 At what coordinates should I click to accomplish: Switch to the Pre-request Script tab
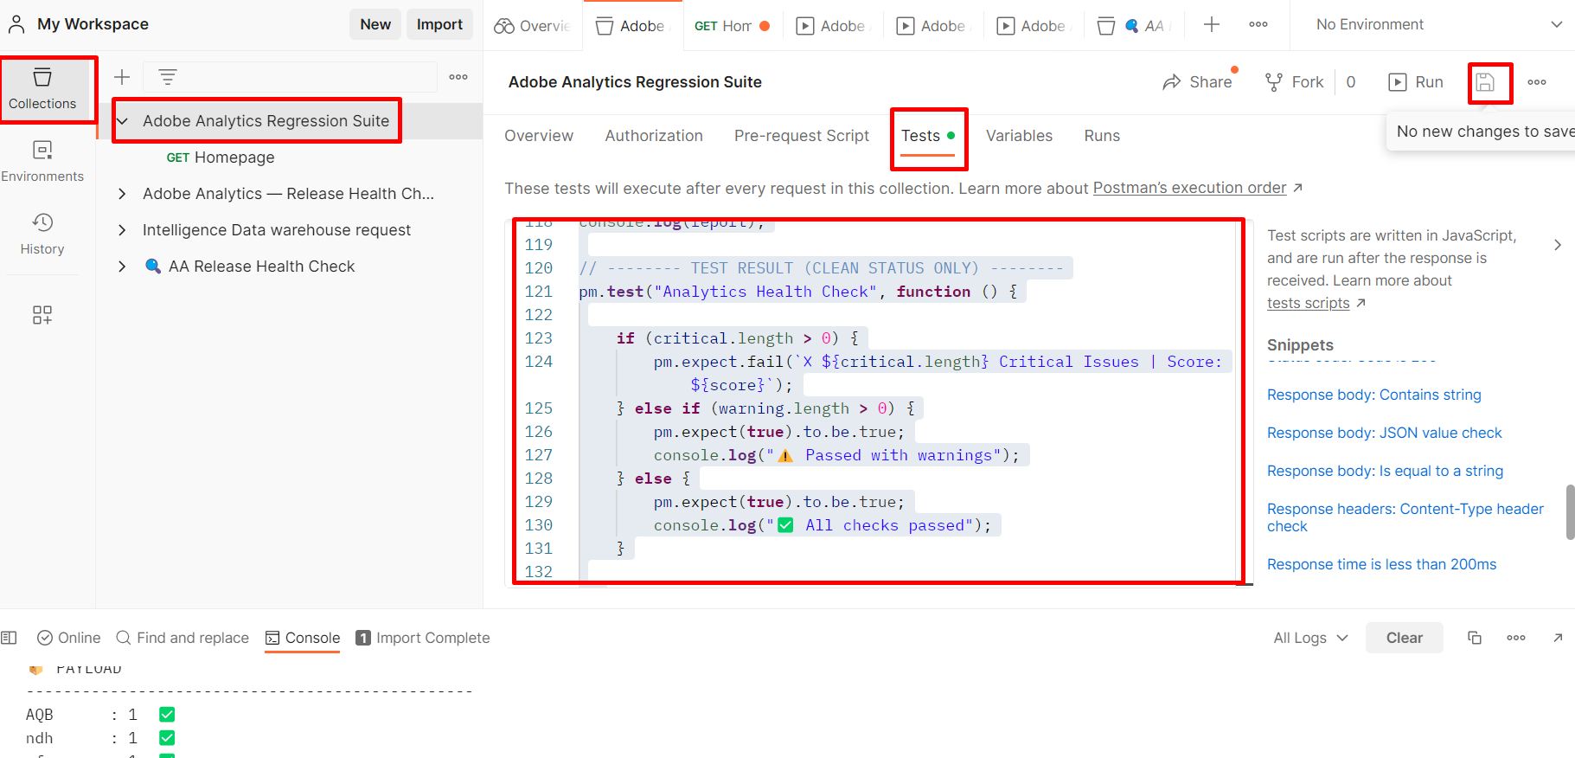pyautogui.click(x=802, y=136)
